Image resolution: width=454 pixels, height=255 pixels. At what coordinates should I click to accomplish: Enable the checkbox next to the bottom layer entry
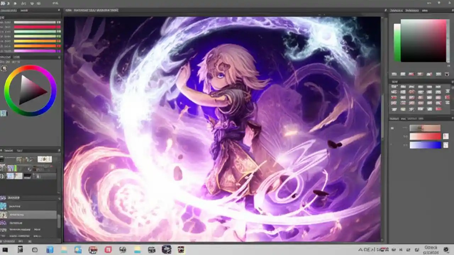pos(4,236)
